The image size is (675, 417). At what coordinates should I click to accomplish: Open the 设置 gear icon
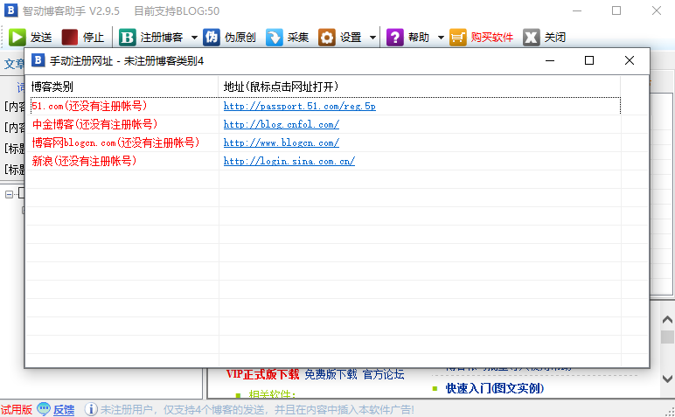point(327,38)
